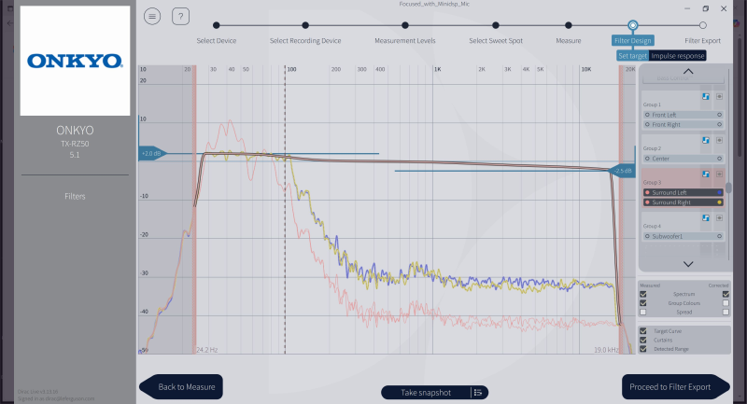
Task: Toggle Measured Spectrum checkbox
Action: [643, 294]
